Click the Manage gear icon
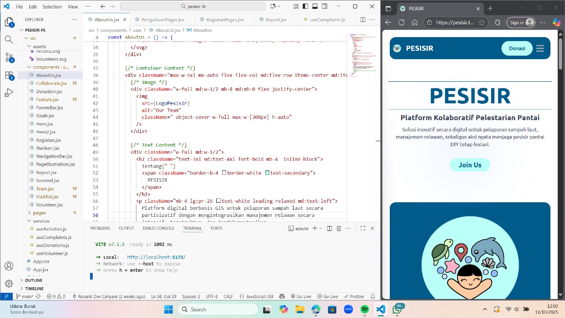 point(8,284)
